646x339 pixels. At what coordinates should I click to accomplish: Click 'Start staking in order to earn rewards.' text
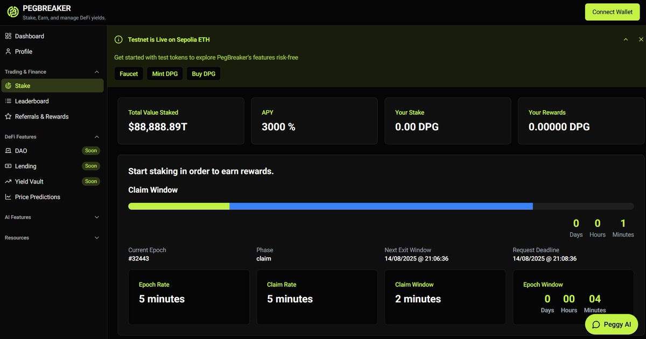(201, 171)
